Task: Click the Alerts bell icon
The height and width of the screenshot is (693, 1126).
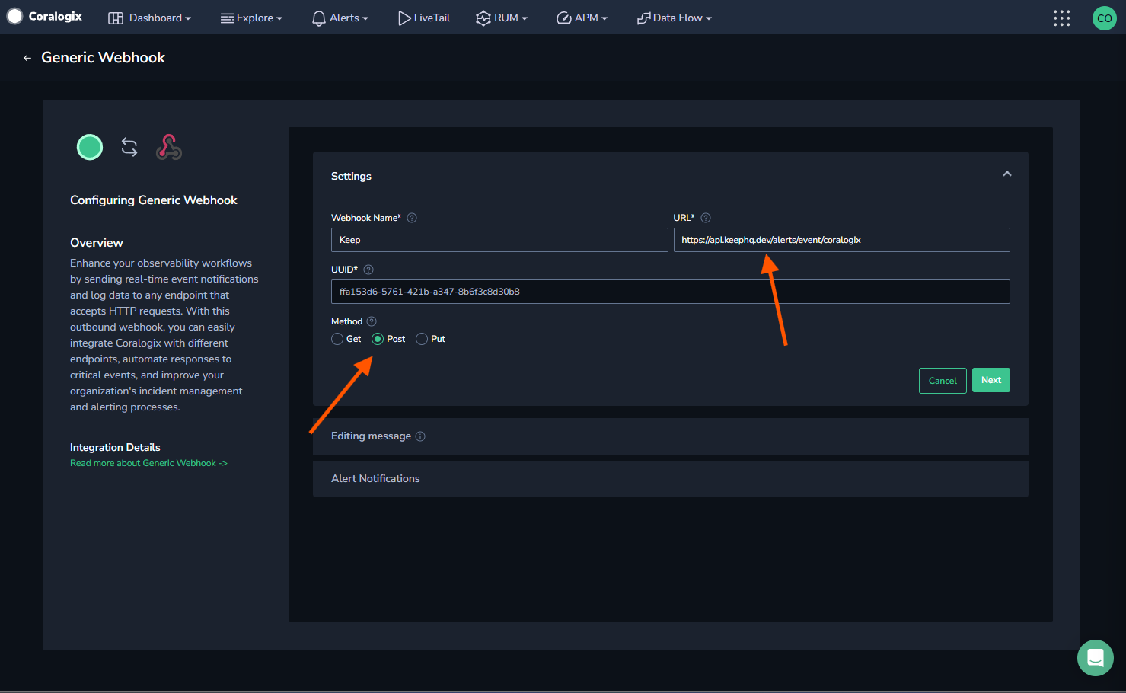Action: pyautogui.click(x=319, y=18)
